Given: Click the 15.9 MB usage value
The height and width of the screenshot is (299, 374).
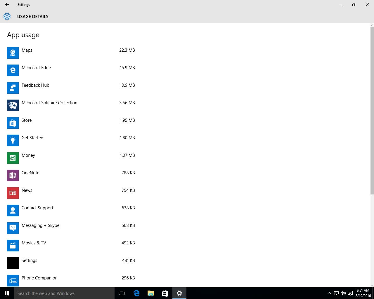Looking at the screenshot, I should [127, 68].
